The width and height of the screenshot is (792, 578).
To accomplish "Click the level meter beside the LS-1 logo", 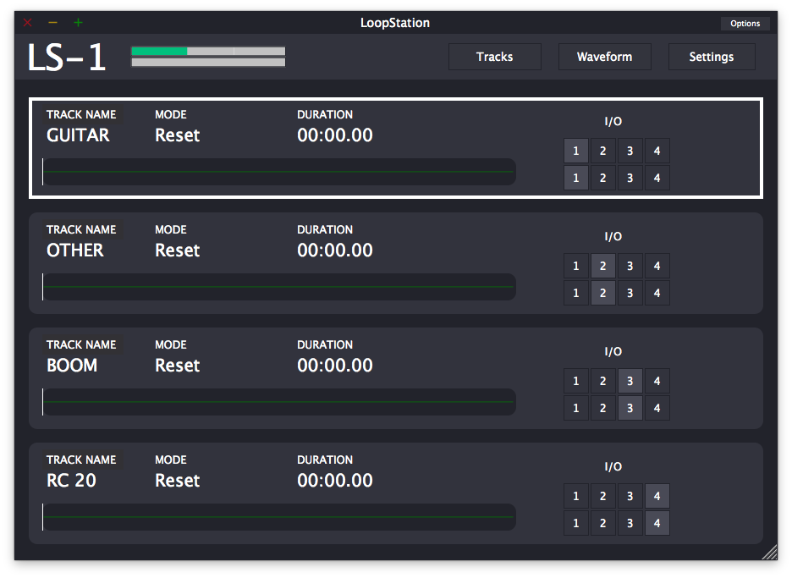I will [206, 56].
